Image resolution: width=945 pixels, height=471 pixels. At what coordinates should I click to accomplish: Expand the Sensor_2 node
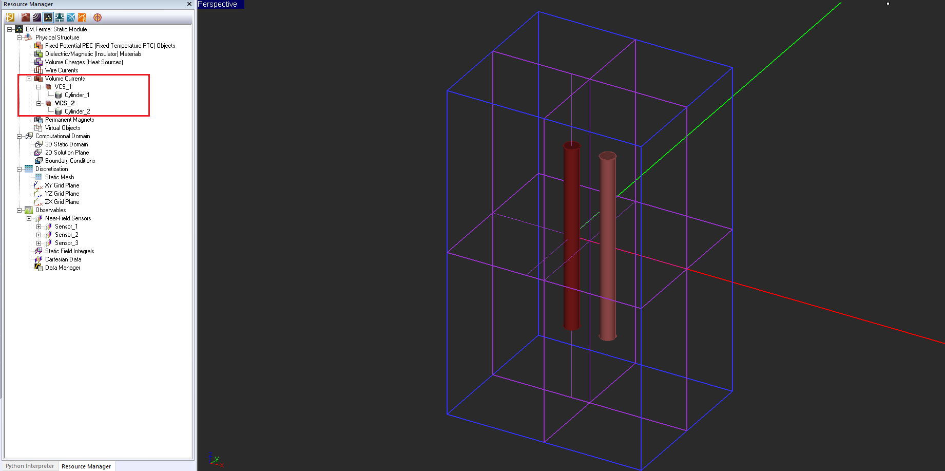[39, 235]
